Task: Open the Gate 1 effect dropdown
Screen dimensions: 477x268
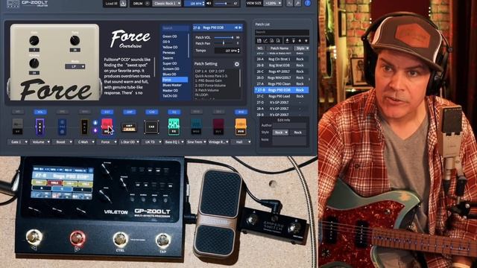Action: point(18,142)
